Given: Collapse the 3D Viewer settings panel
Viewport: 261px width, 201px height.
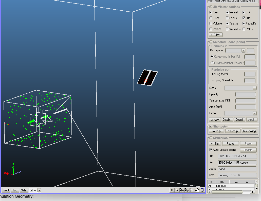Looking at the screenshot, I should coord(210,7).
